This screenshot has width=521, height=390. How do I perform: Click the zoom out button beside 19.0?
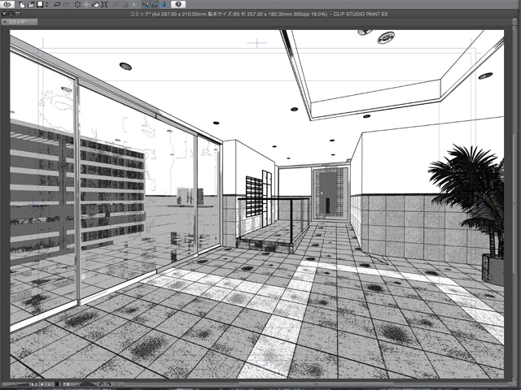coord(42,384)
